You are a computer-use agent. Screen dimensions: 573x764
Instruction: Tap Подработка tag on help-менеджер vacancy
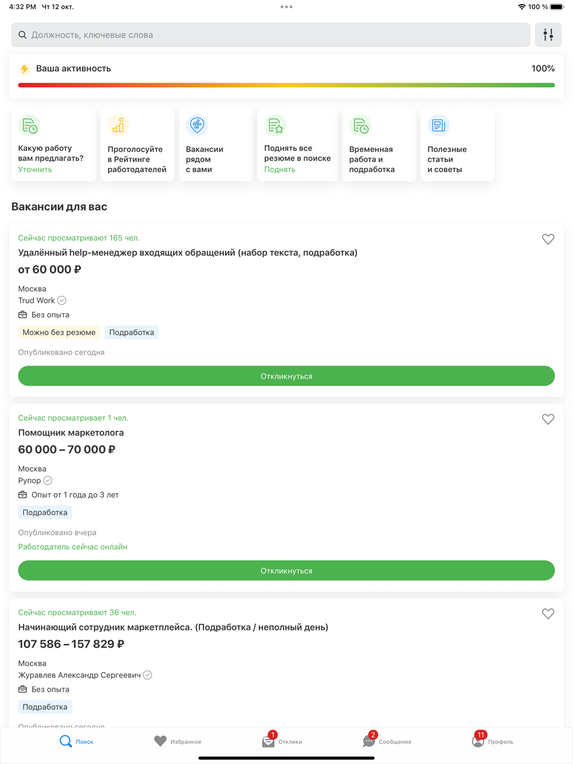tap(132, 332)
